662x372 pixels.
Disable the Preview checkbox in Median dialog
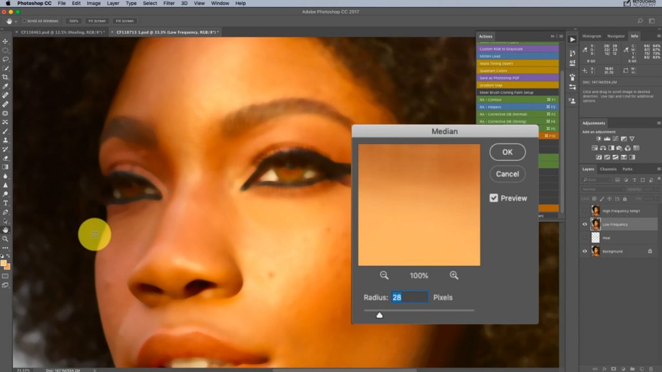[494, 198]
